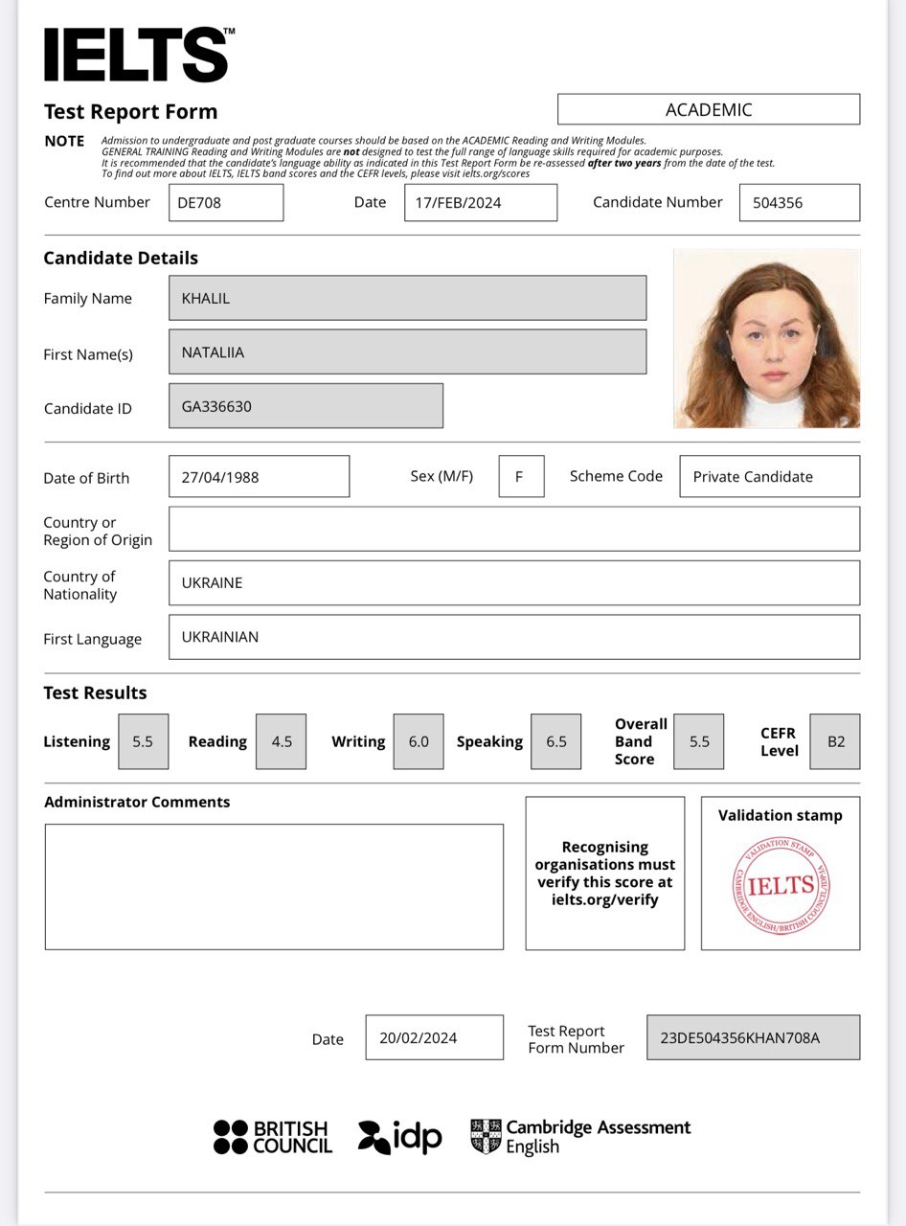The width and height of the screenshot is (906, 1226).
Task: Click the Cambridge Assessment English logo
Action: pyautogui.click(x=580, y=1137)
